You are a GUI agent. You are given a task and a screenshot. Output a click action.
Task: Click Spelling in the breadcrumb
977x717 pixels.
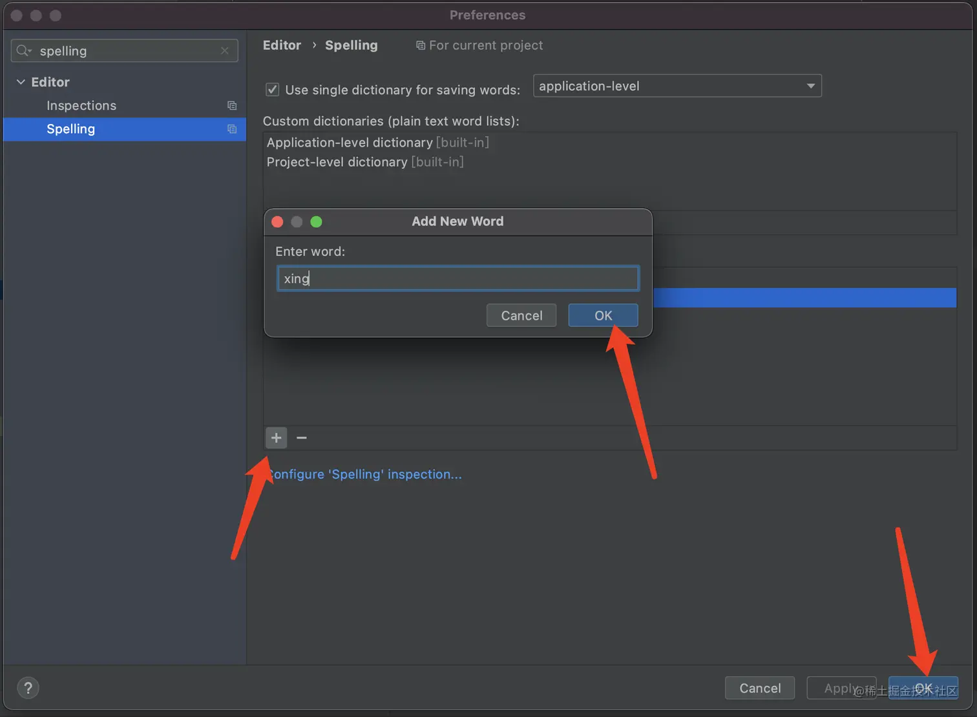point(352,45)
